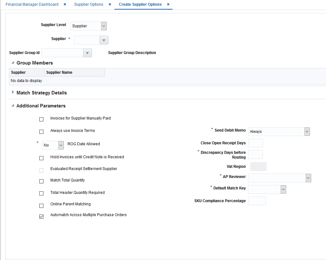Check Always use Invoice Terms

(41, 132)
